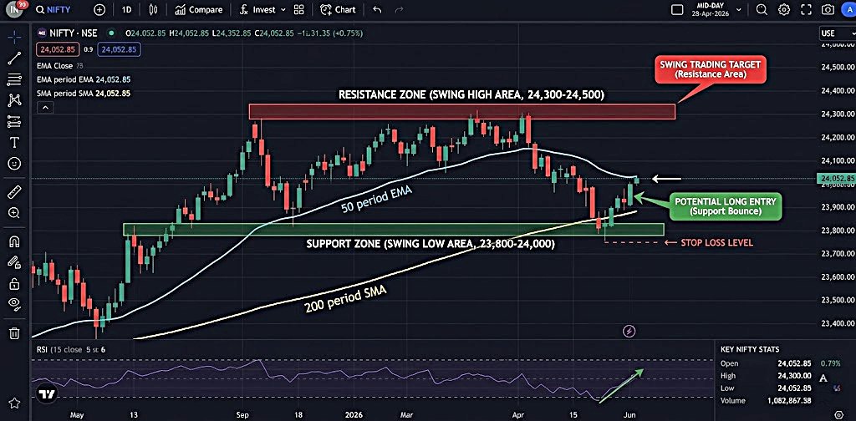Image resolution: width=856 pixels, height=421 pixels.
Task: Click the Compare button
Action: point(199,9)
